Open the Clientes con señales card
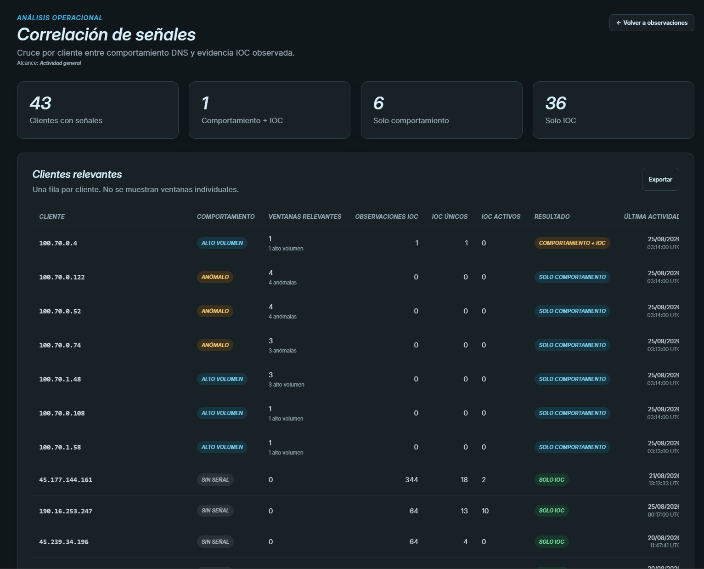This screenshot has height=569, width=704. tap(98, 110)
